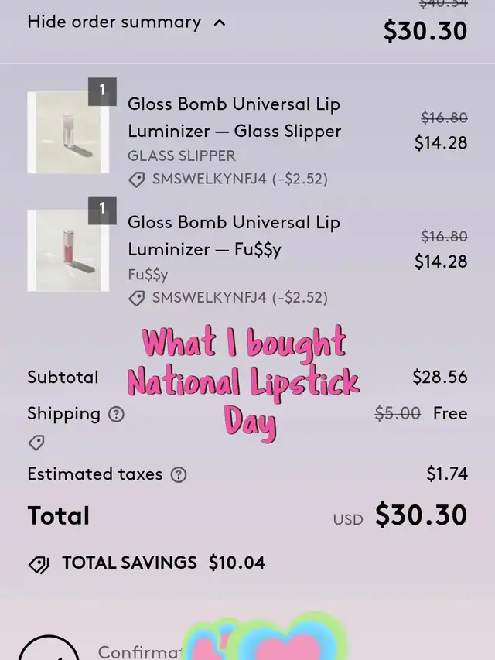The image size is (495, 660).
Task: Click the Total Savings tags icon
Action: [39, 564]
